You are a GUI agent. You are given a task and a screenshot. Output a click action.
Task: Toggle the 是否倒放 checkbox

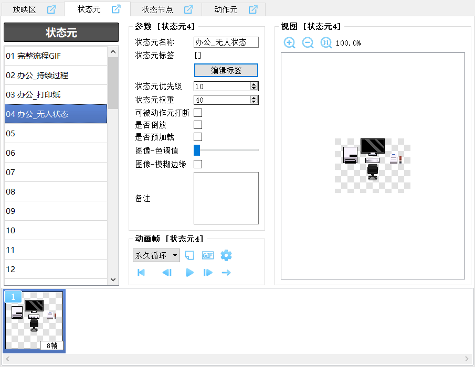click(198, 125)
